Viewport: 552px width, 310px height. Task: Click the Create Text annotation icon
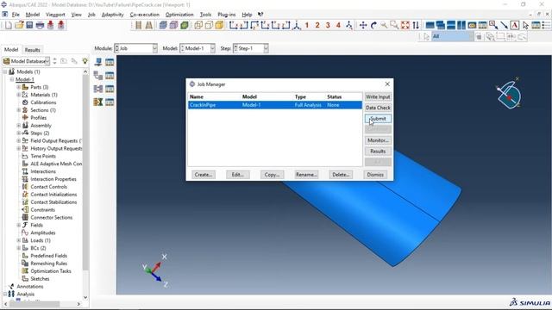(514, 25)
